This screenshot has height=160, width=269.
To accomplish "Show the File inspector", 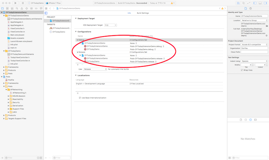I will [246, 8].
